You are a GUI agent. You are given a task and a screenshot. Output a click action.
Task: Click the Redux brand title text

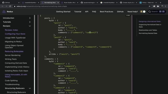click(10, 11)
